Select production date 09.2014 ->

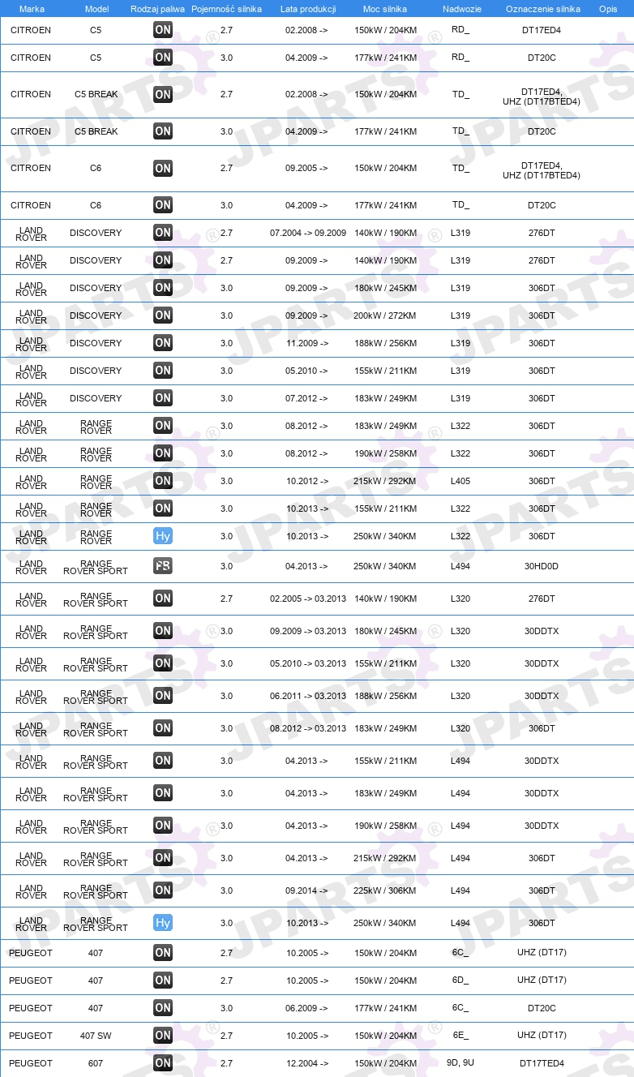point(307,891)
